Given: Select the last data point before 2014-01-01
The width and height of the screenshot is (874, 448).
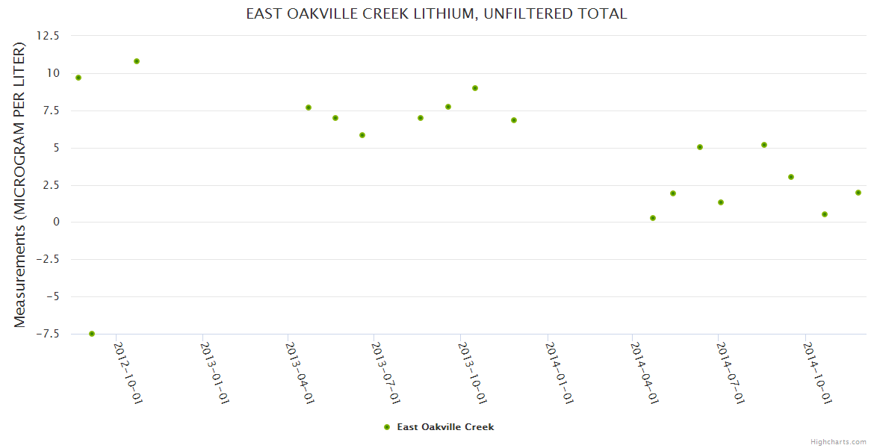Looking at the screenshot, I should 514,120.
